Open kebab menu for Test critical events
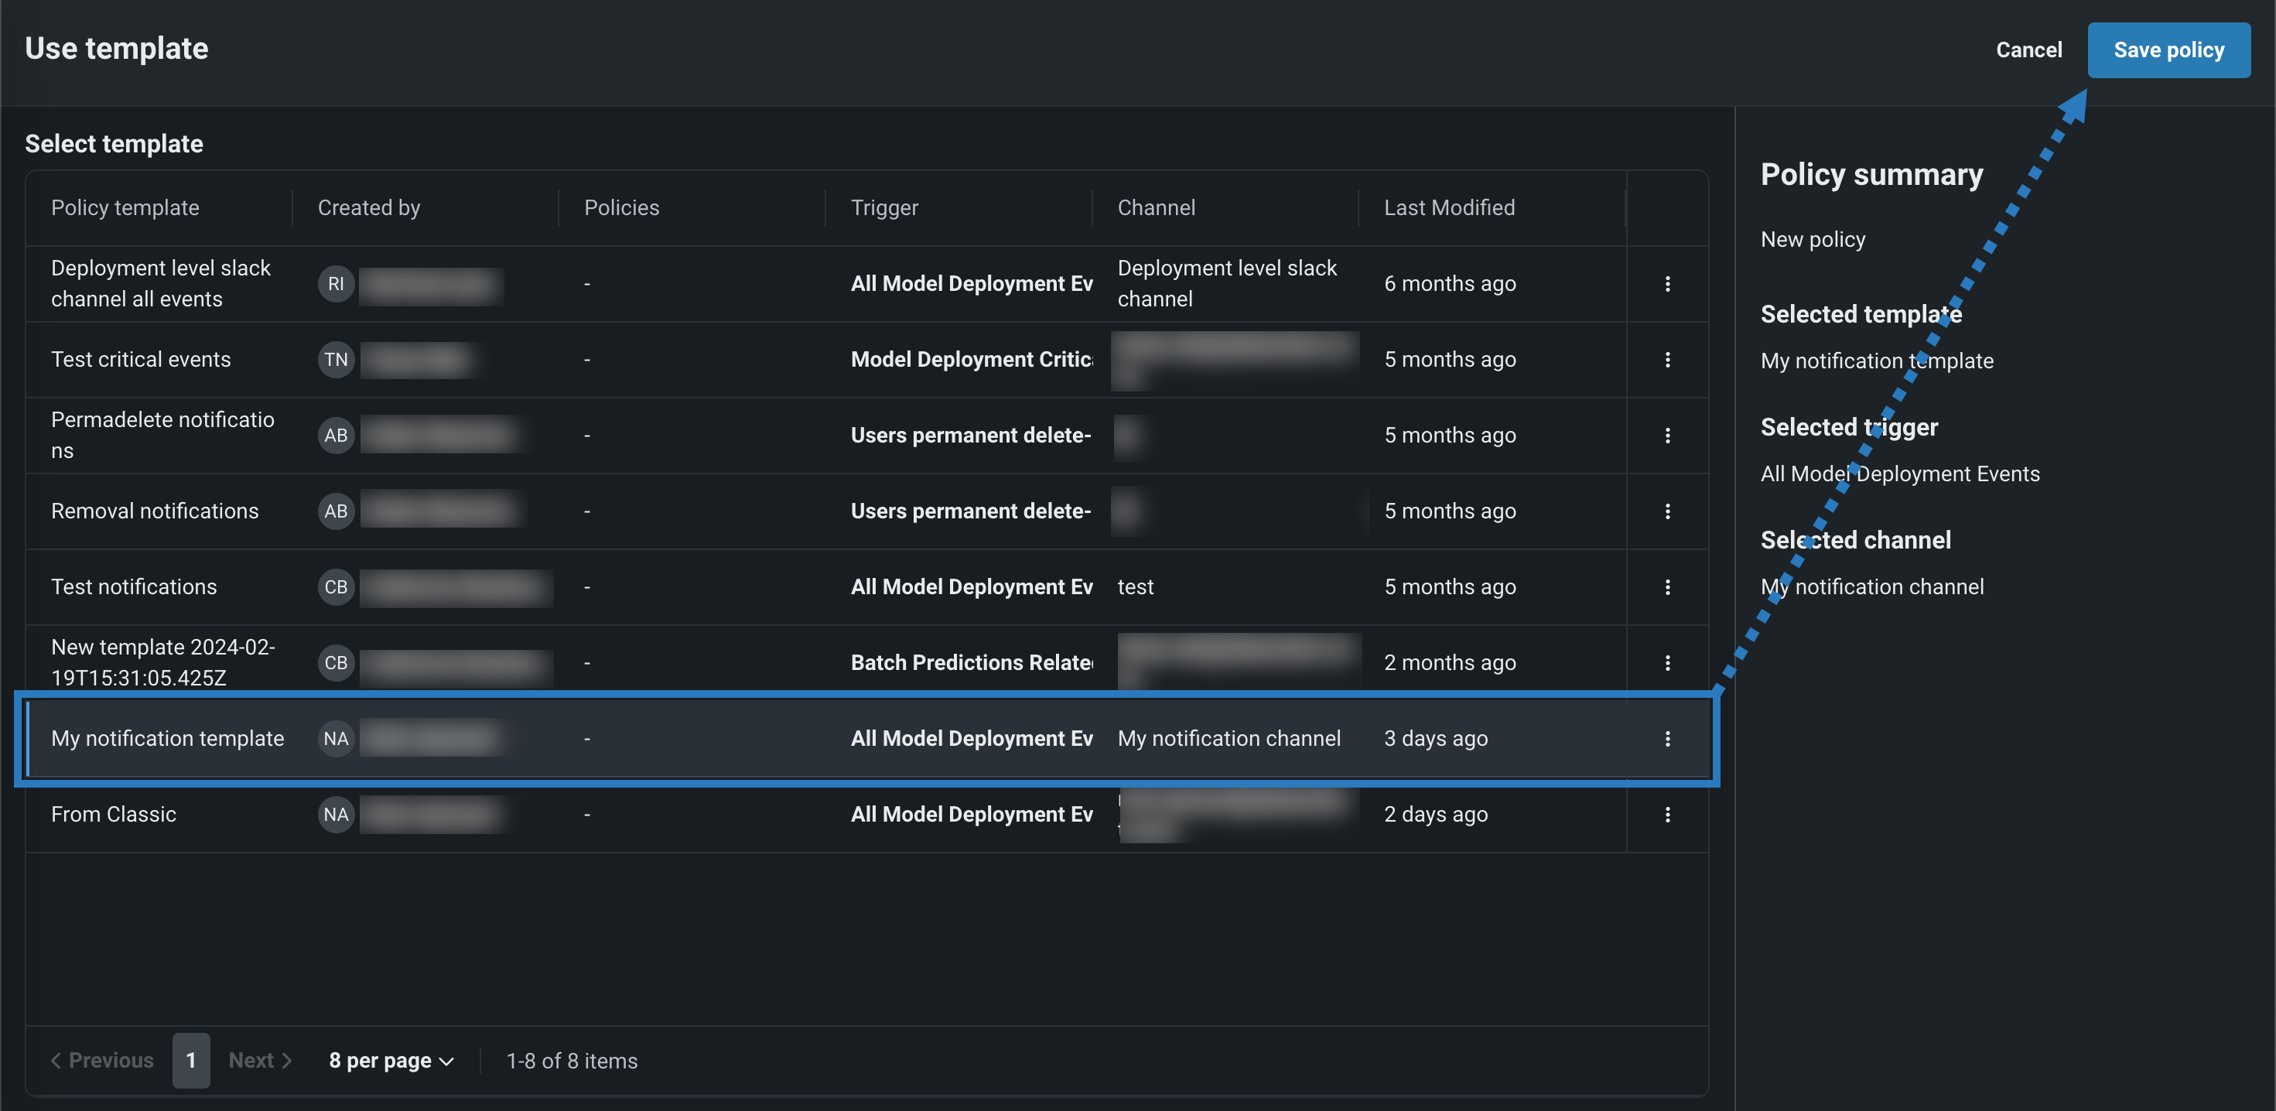Image resolution: width=2276 pixels, height=1111 pixels. click(1667, 360)
